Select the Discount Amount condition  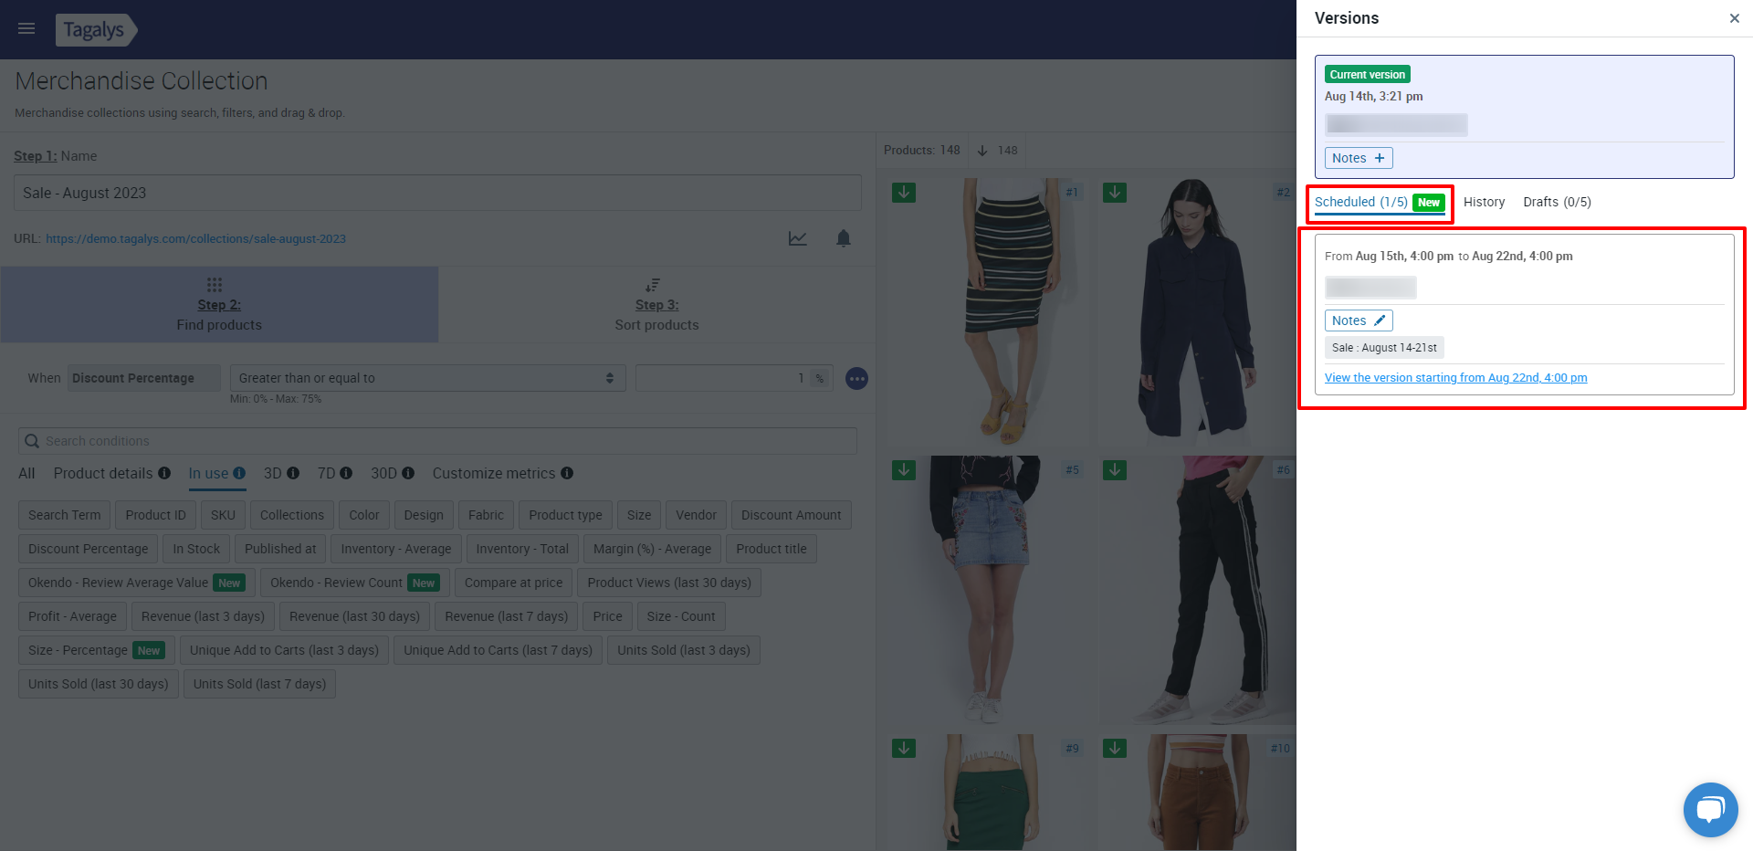(792, 515)
